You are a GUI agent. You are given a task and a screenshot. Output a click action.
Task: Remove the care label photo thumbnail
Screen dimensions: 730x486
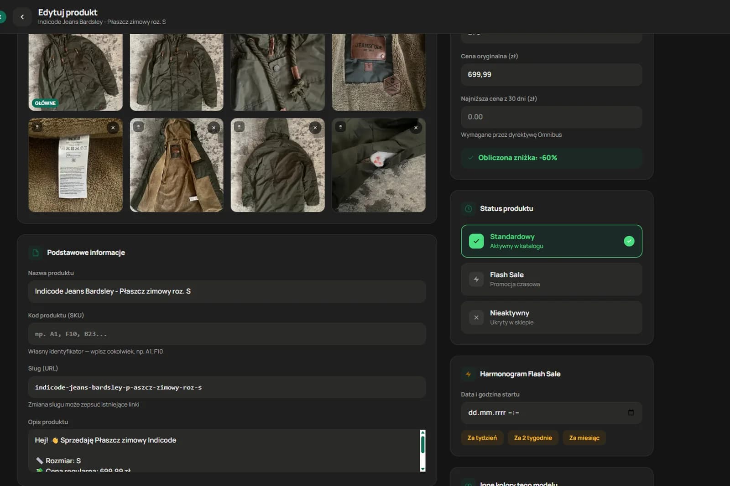click(x=113, y=128)
